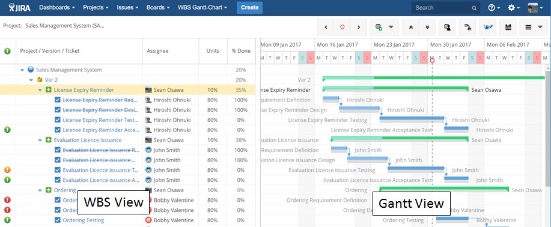Collapse the Sales Management System tree node

22,70
